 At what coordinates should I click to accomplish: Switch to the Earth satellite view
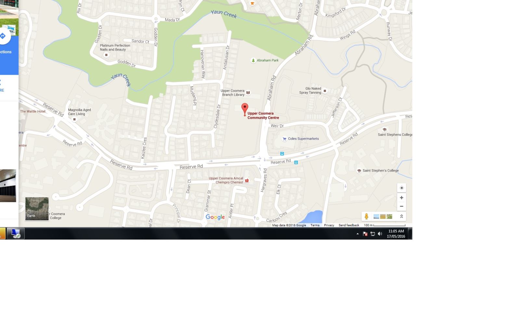pyautogui.click(x=37, y=209)
